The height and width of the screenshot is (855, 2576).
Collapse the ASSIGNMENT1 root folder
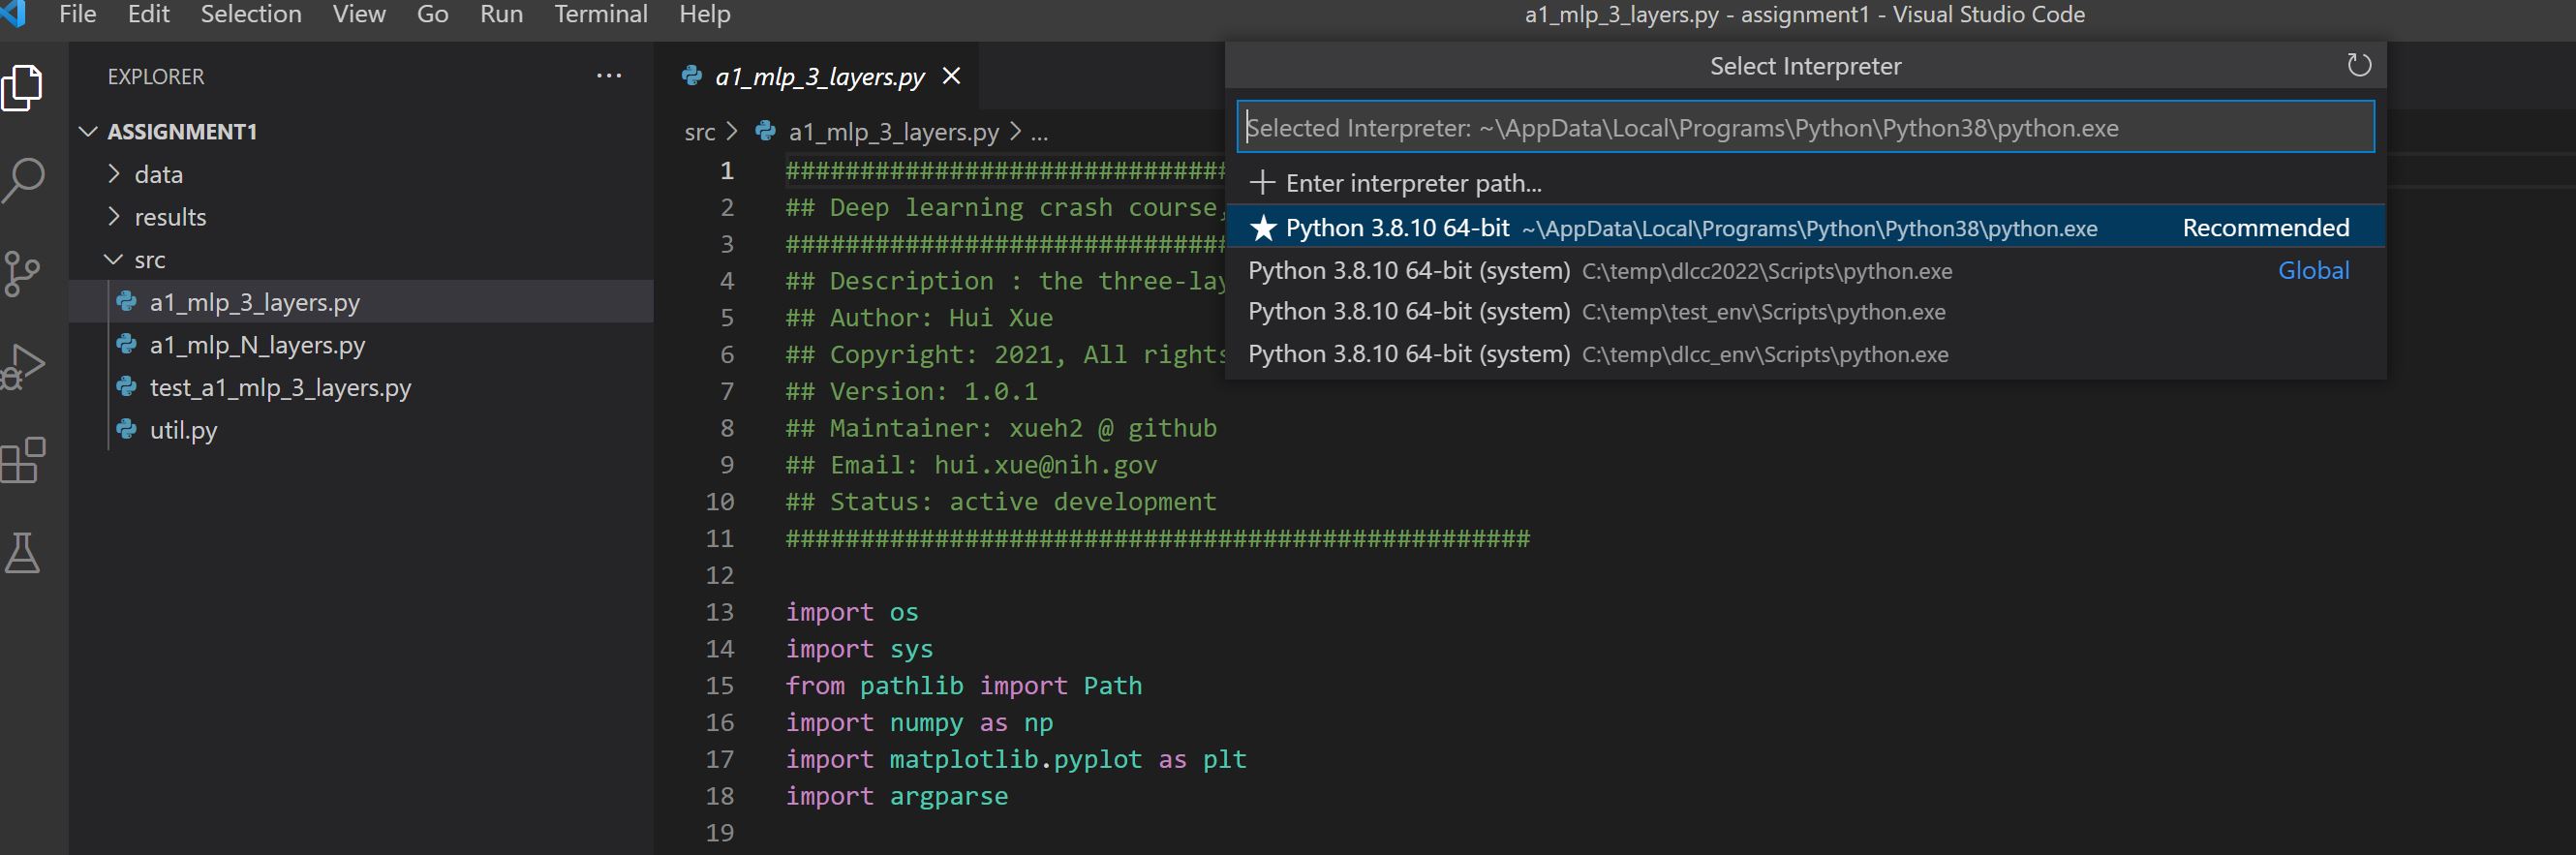tap(88, 131)
